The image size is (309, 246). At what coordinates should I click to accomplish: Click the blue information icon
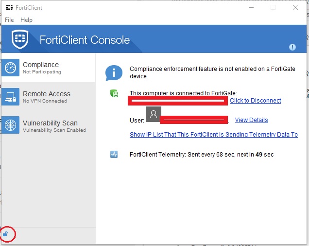(x=114, y=73)
